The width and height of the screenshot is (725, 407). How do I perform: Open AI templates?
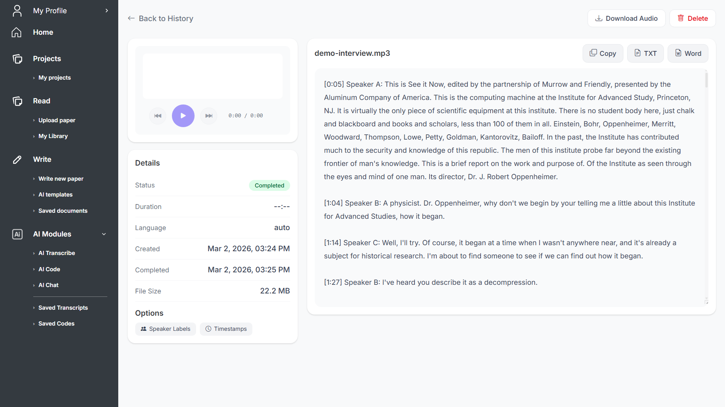click(x=55, y=195)
